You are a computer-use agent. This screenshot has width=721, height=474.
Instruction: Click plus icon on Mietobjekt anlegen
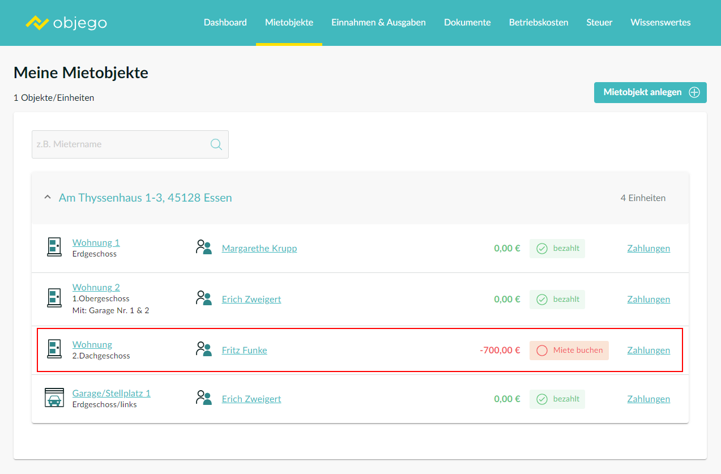click(x=694, y=92)
